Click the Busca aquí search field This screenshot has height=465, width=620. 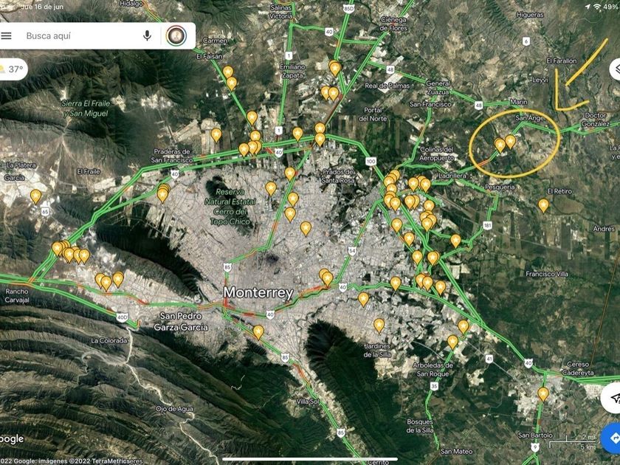point(79,36)
